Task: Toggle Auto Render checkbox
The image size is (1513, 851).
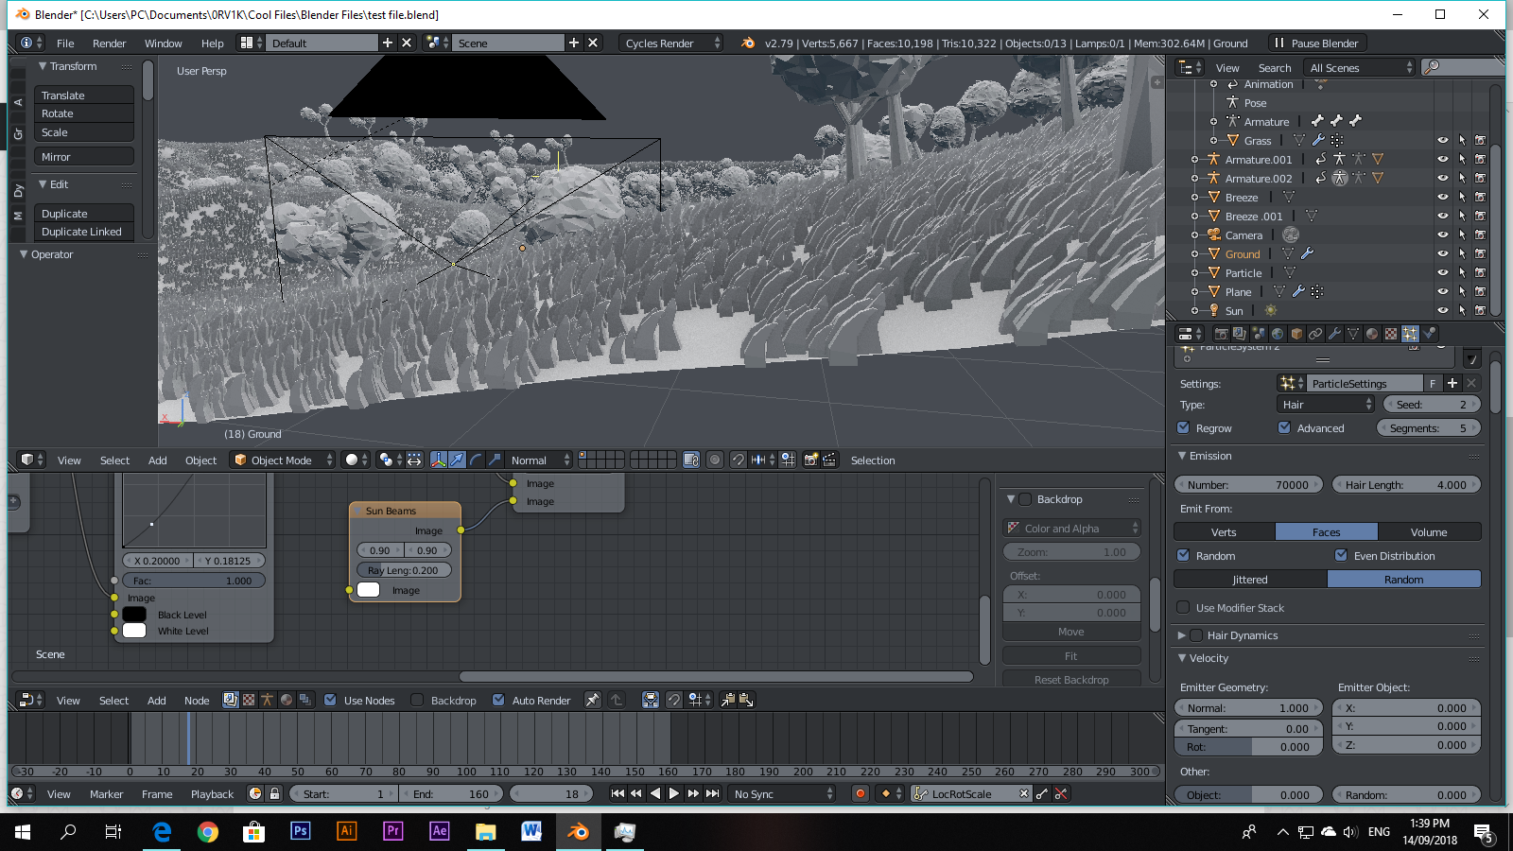Action: pyautogui.click(x=498, y=700)
